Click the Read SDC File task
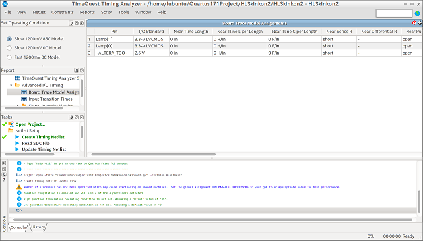 point(36,143)
